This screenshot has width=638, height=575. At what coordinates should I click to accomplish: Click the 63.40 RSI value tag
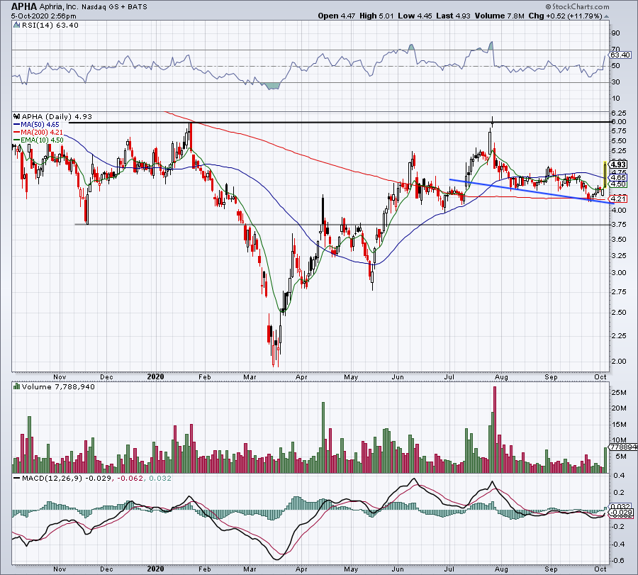click(x=619, y=55)
